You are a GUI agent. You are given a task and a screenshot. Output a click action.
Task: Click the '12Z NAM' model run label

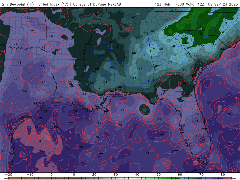pos(163,4)
